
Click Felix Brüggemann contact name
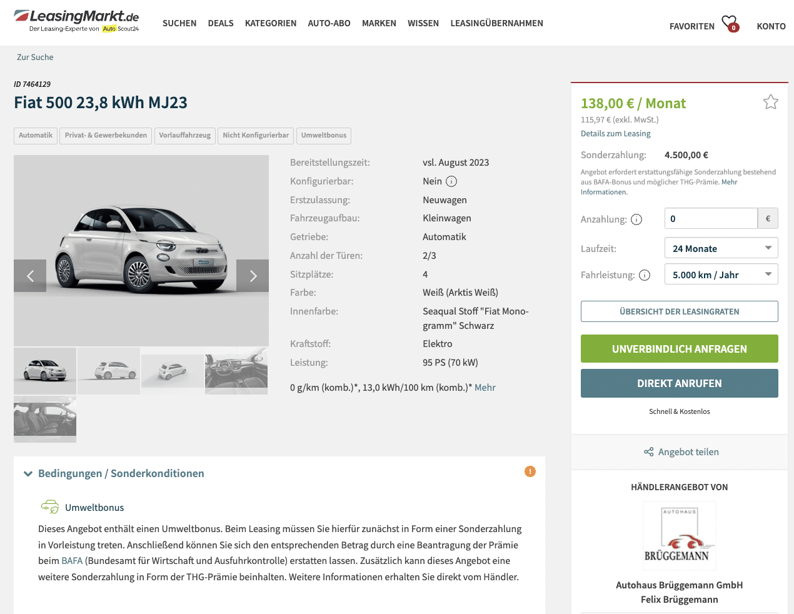(x=680, y=600)
